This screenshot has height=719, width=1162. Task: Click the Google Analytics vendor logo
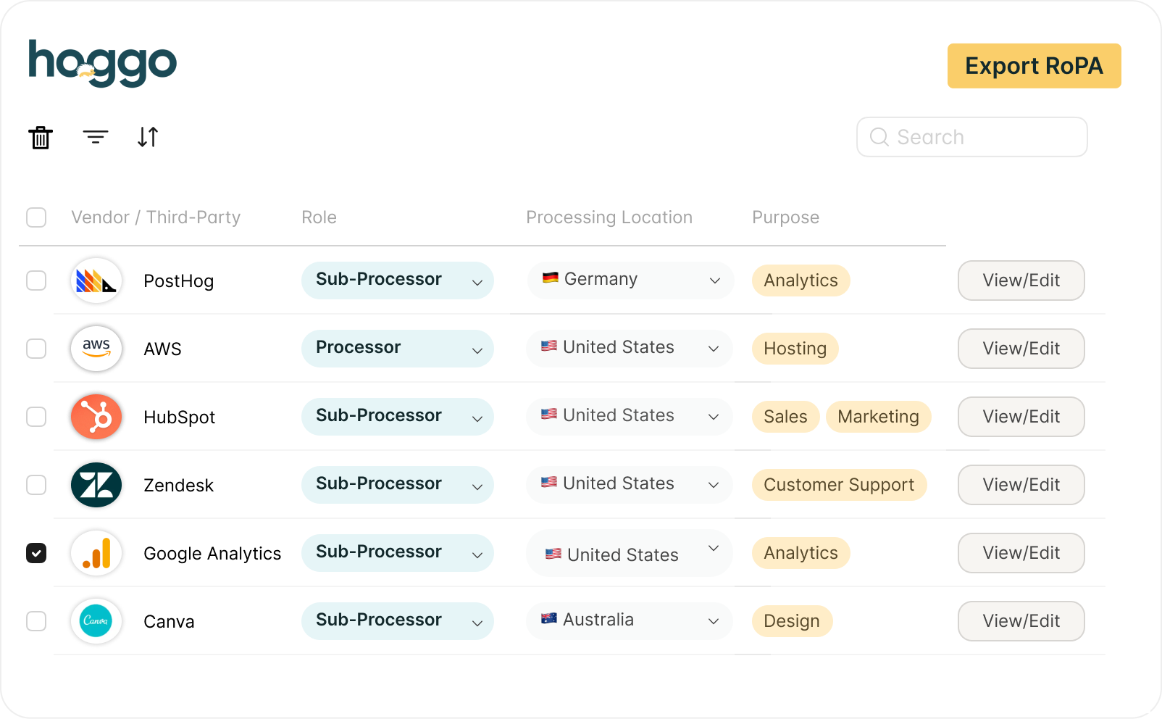(96, 553)
